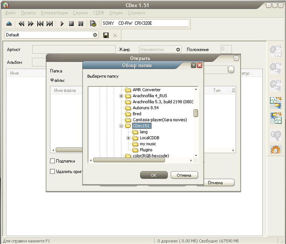
Task: Select the CDex151 folder
Action: (x=142, y=126)
